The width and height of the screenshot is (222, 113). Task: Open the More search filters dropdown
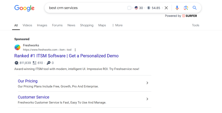click(117, 25)
